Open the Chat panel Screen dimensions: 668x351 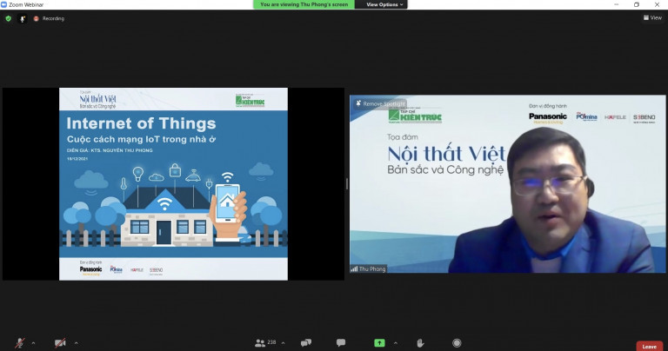tap(341, 342)
